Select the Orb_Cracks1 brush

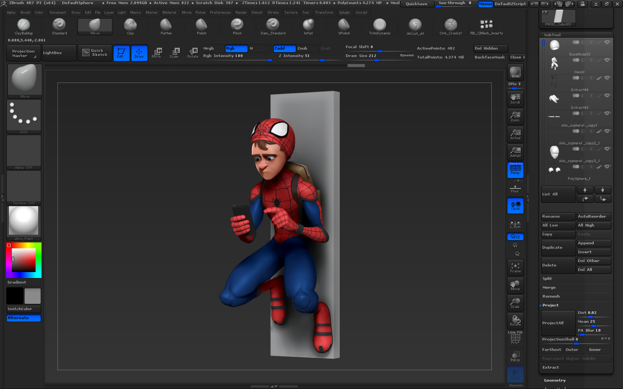(x=451, y=27)
